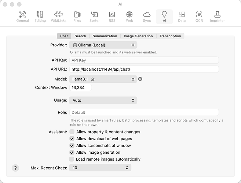Click the 'API URL:' label
The image size is (241, 183).
click(x=59, y=69)
